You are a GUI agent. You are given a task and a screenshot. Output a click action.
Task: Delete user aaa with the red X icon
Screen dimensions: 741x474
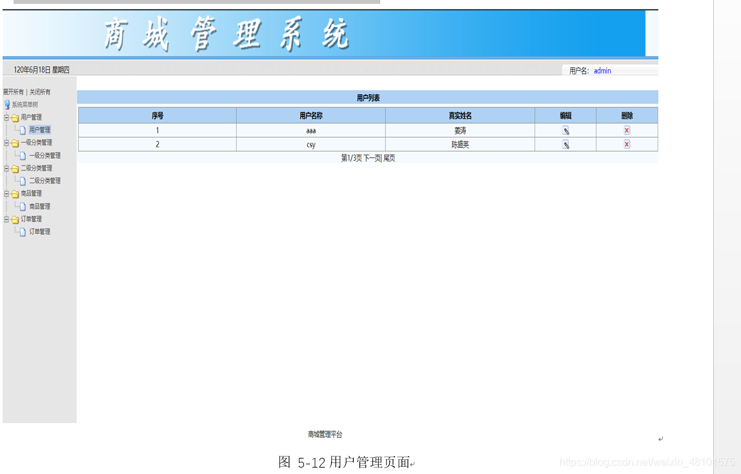pos(627,130)
